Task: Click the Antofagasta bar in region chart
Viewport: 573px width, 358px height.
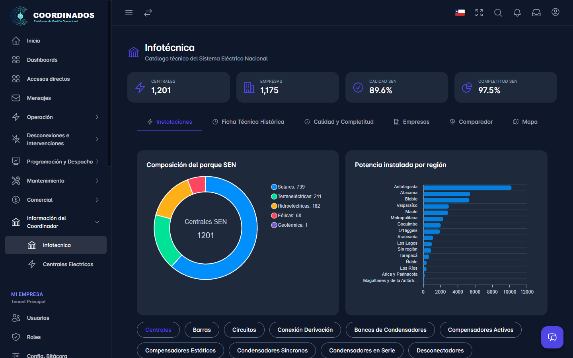Action: [467, 188]
